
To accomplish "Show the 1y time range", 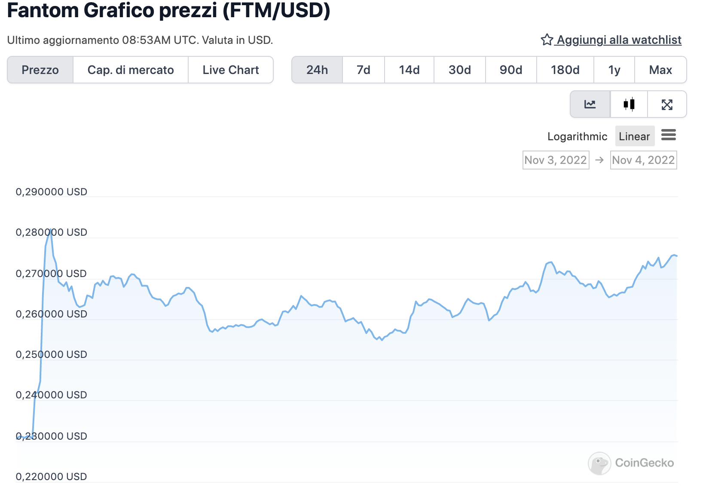I will pos(614,70).
